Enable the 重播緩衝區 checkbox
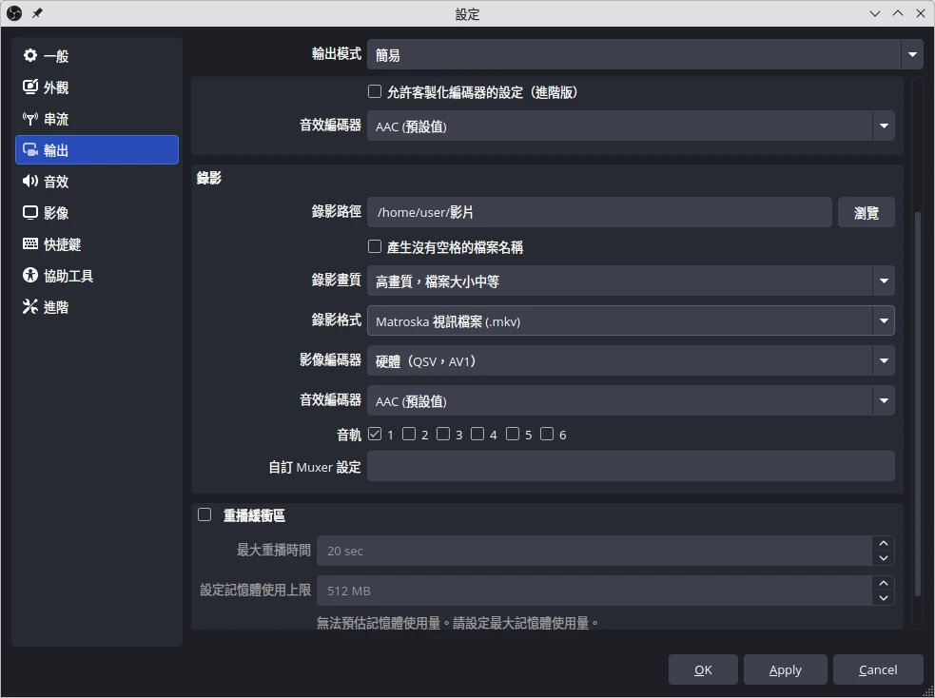The height and width of the screenshot is (698, 935). (x=205, y=515)
